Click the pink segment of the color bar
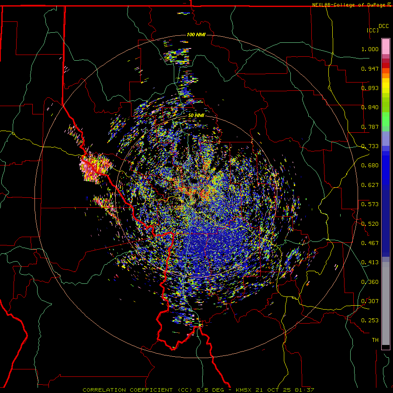 386,47
